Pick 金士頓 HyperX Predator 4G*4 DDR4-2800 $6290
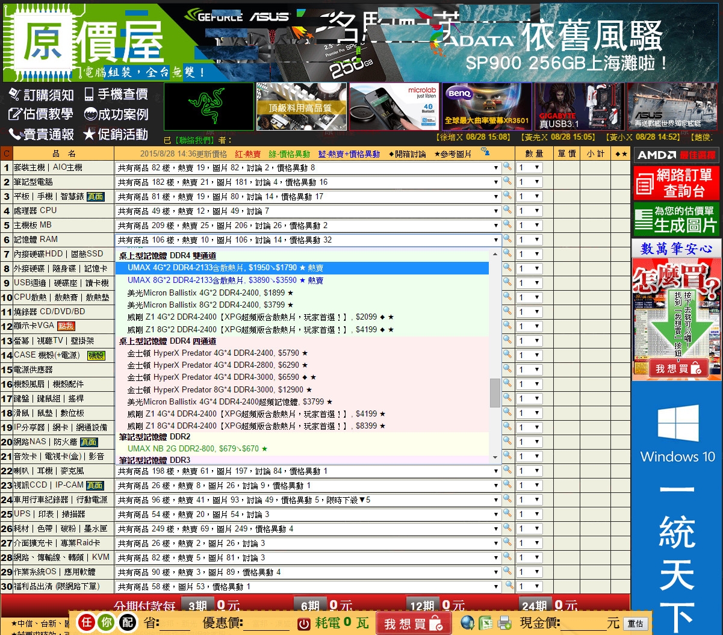Viewport: 723px width, 635px height. click(302, 365)
